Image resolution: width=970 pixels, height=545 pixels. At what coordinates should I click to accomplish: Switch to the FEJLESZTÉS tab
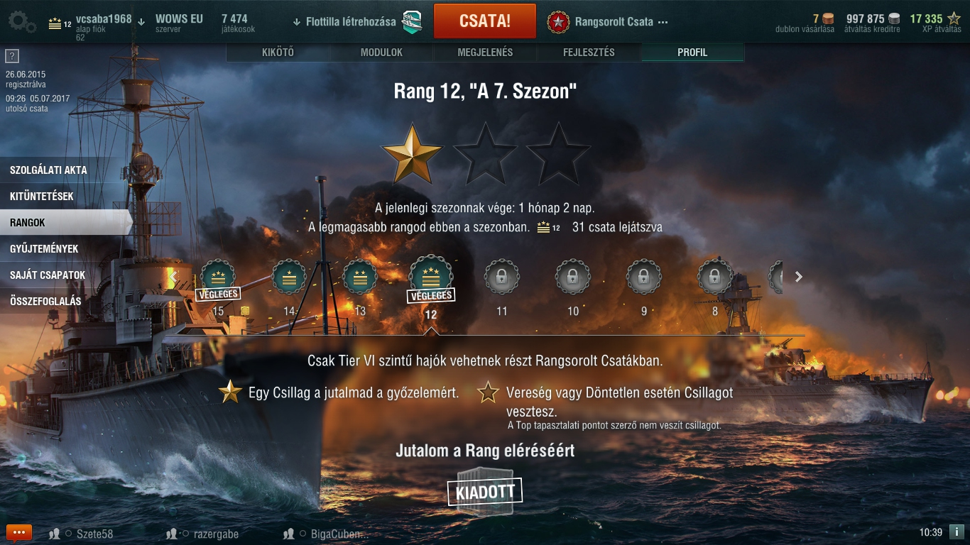(589, 53)
